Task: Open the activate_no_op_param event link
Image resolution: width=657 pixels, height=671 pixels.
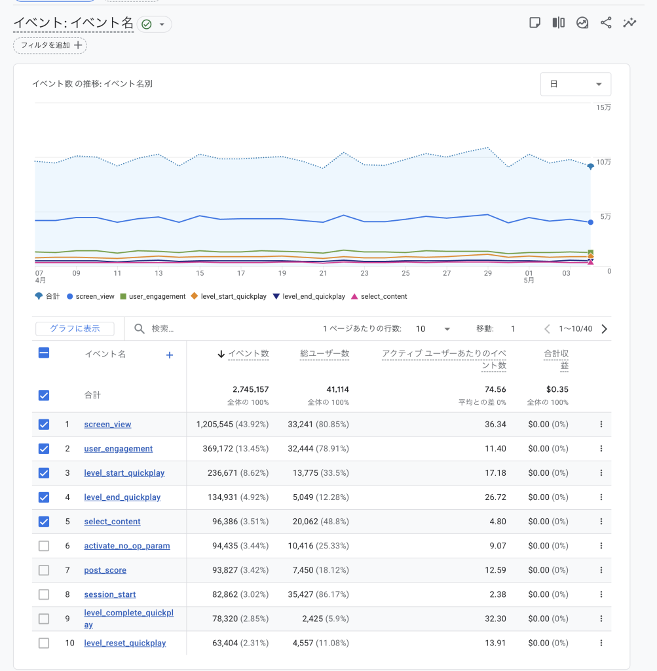Action: pyautogui.click(x=127, y=546)
